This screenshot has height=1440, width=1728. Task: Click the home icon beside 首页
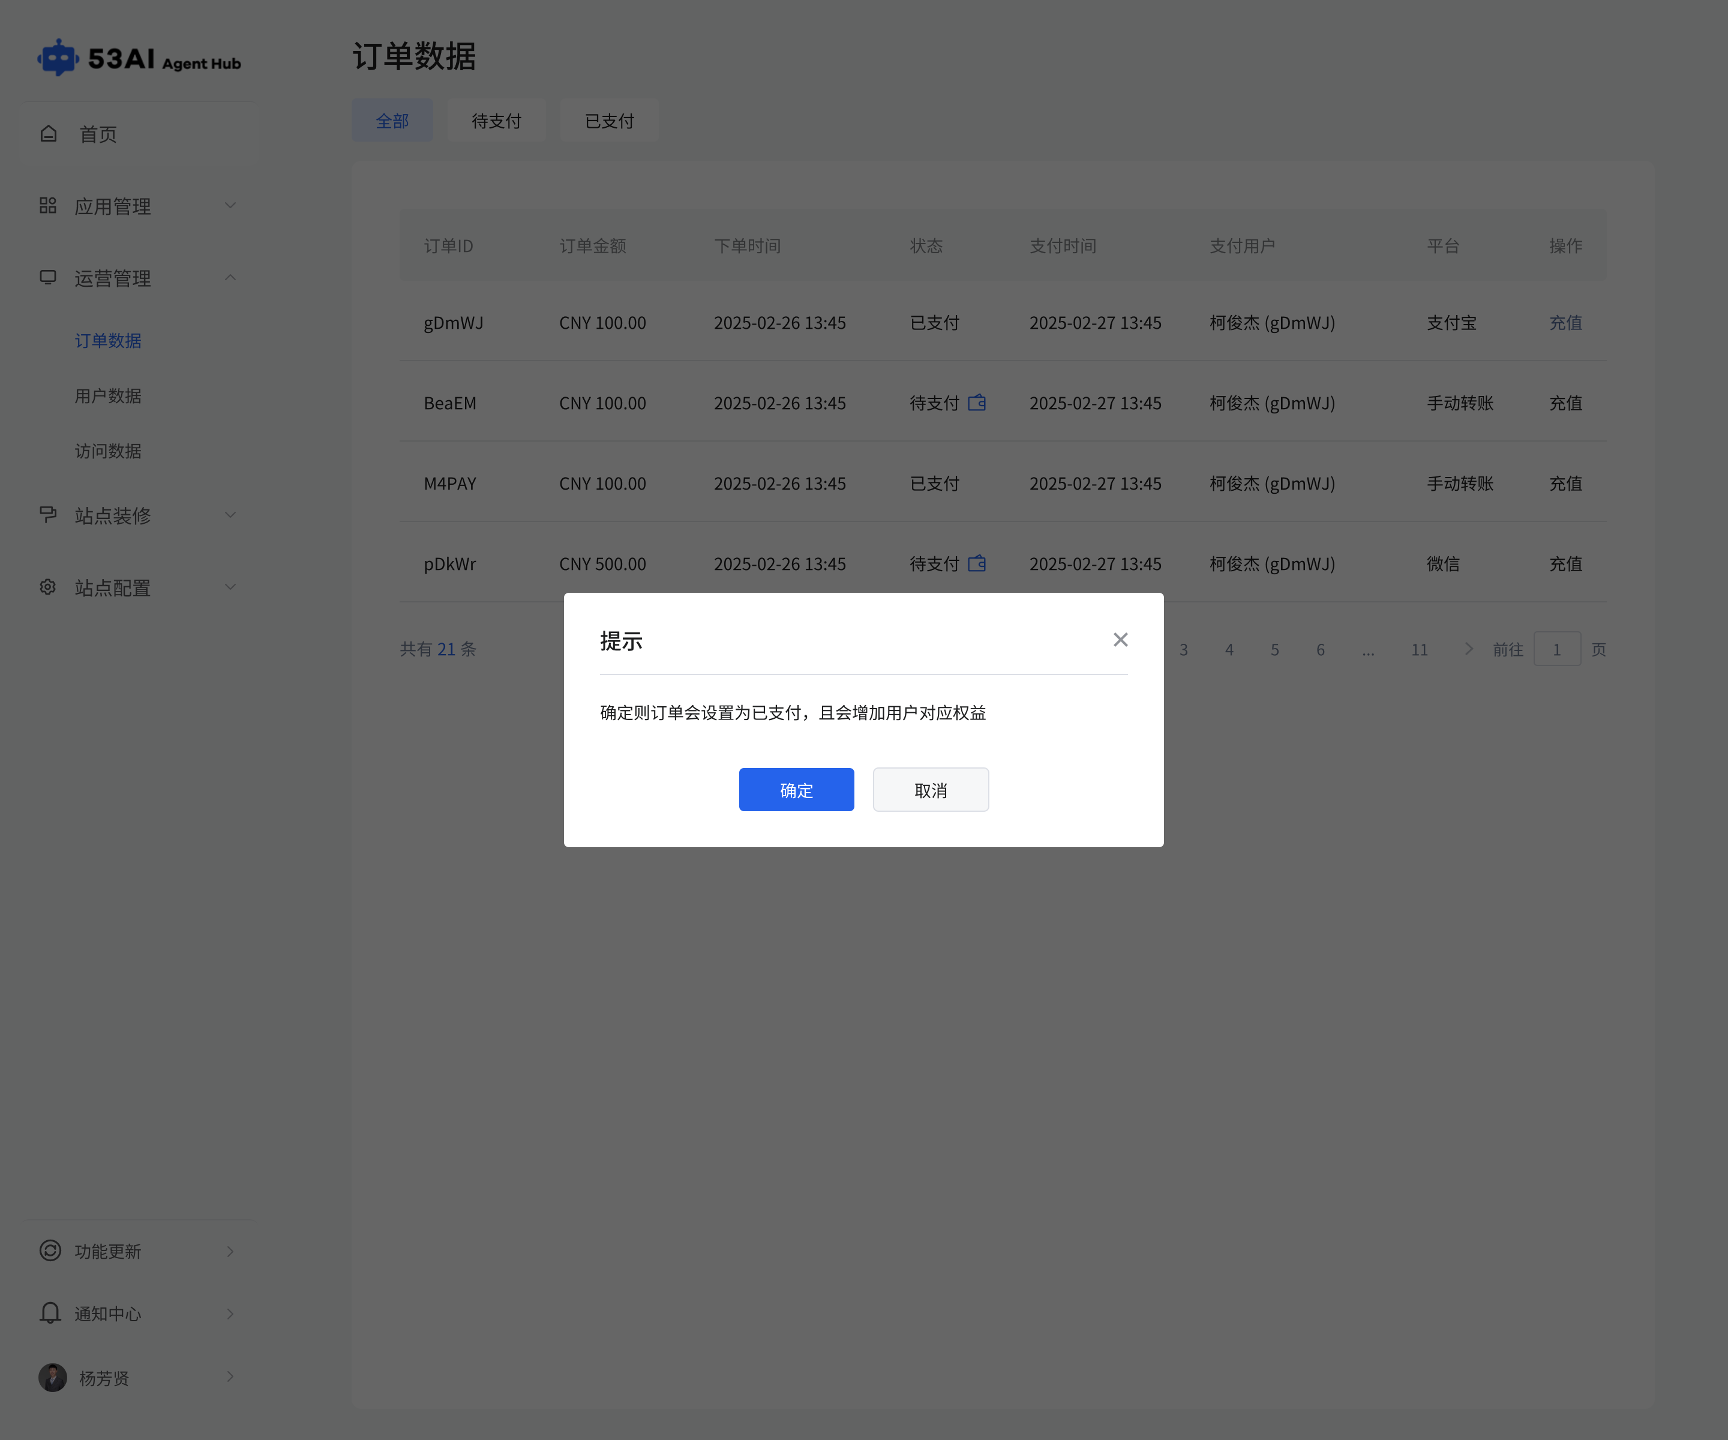click(x=49, y=133)
